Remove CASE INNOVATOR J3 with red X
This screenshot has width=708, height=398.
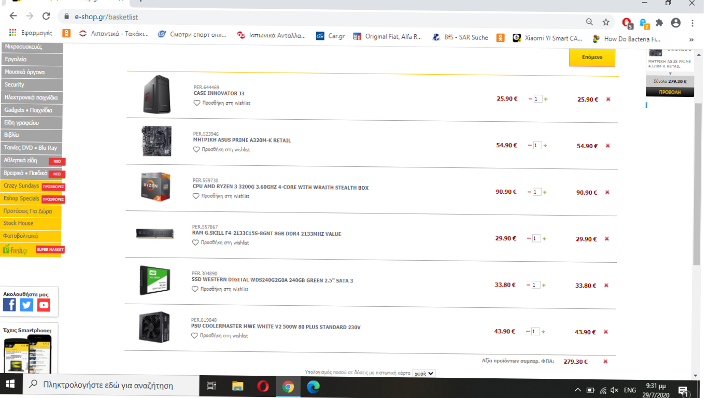pyautogui.click(x=608, y=99)
